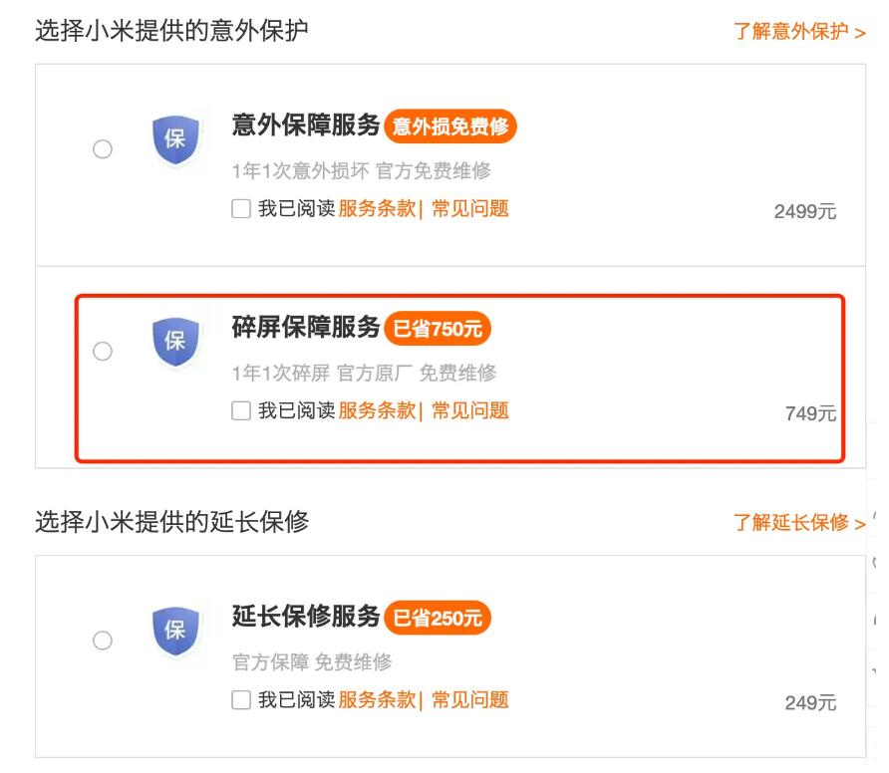The width and height of the screenshot is (889, 773).
Task: Click the shield icon for 延长保修服务
Action: click(175, 631)
